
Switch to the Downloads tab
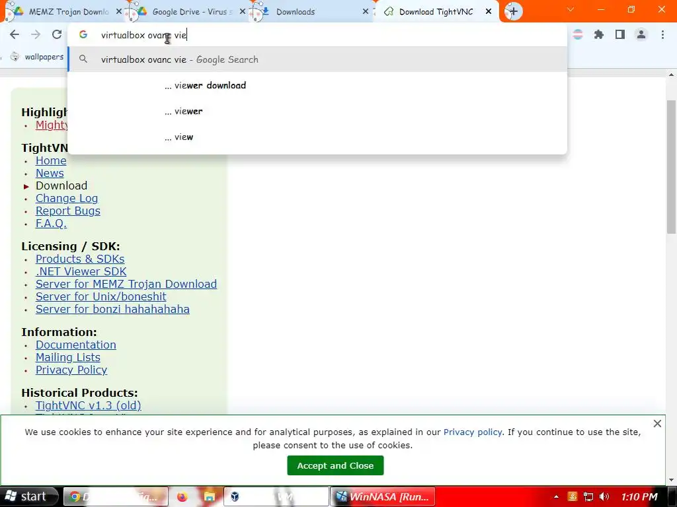(311, 12)
